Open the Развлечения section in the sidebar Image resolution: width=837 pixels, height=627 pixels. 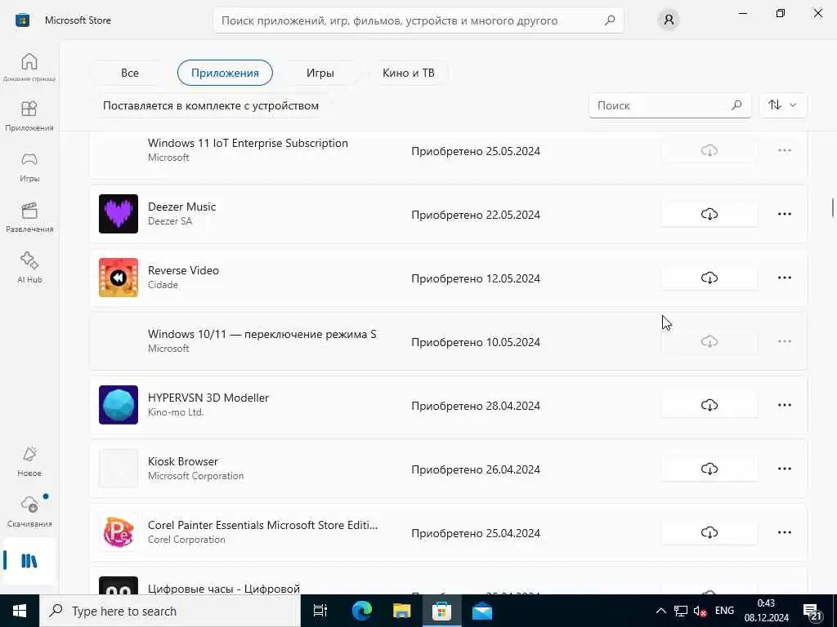(29, 217)
